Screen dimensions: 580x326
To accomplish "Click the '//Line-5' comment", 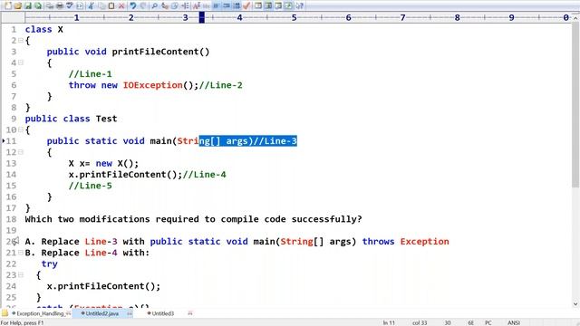I will (x=90, y=186).
